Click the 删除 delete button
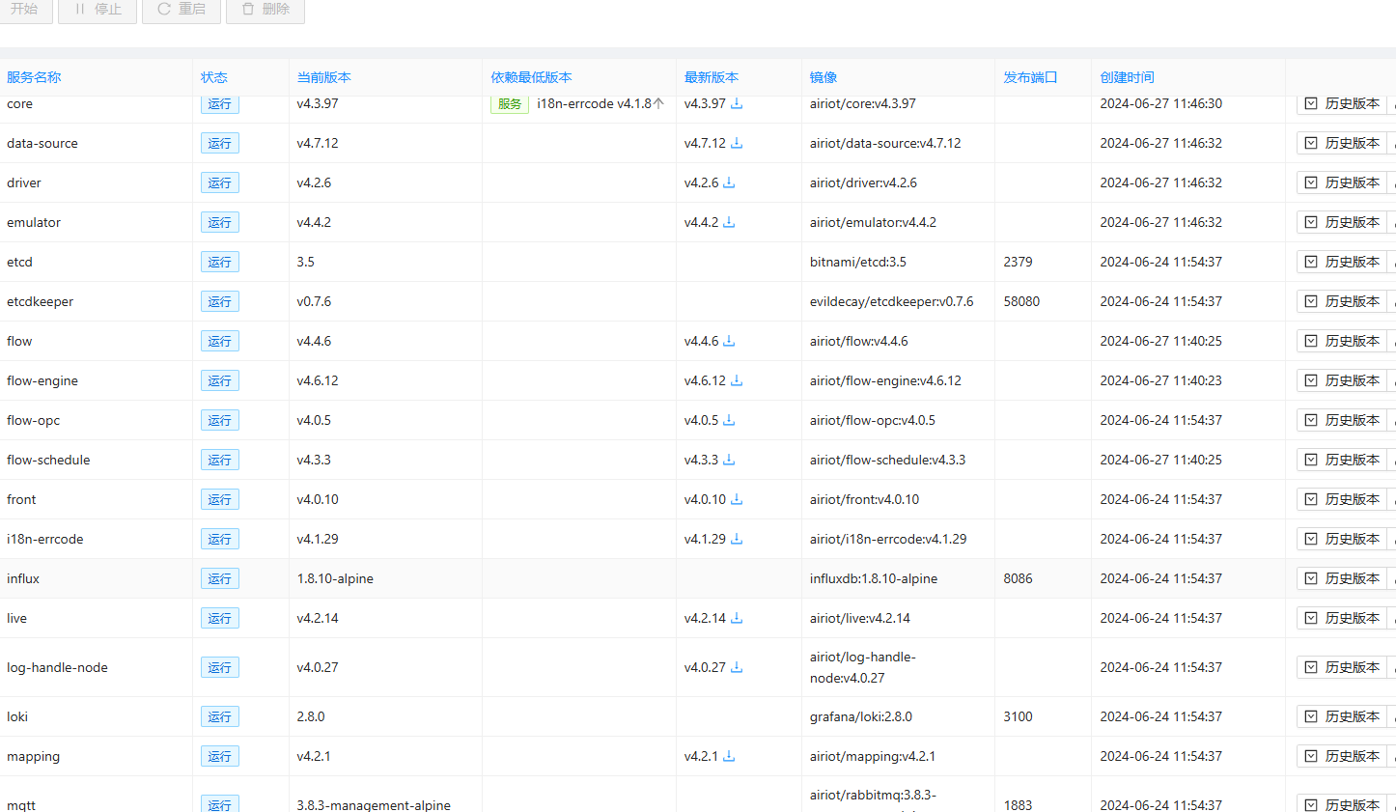Viewport: 1396px width, 812px height. pyautogui.click(x=265, y=9)
